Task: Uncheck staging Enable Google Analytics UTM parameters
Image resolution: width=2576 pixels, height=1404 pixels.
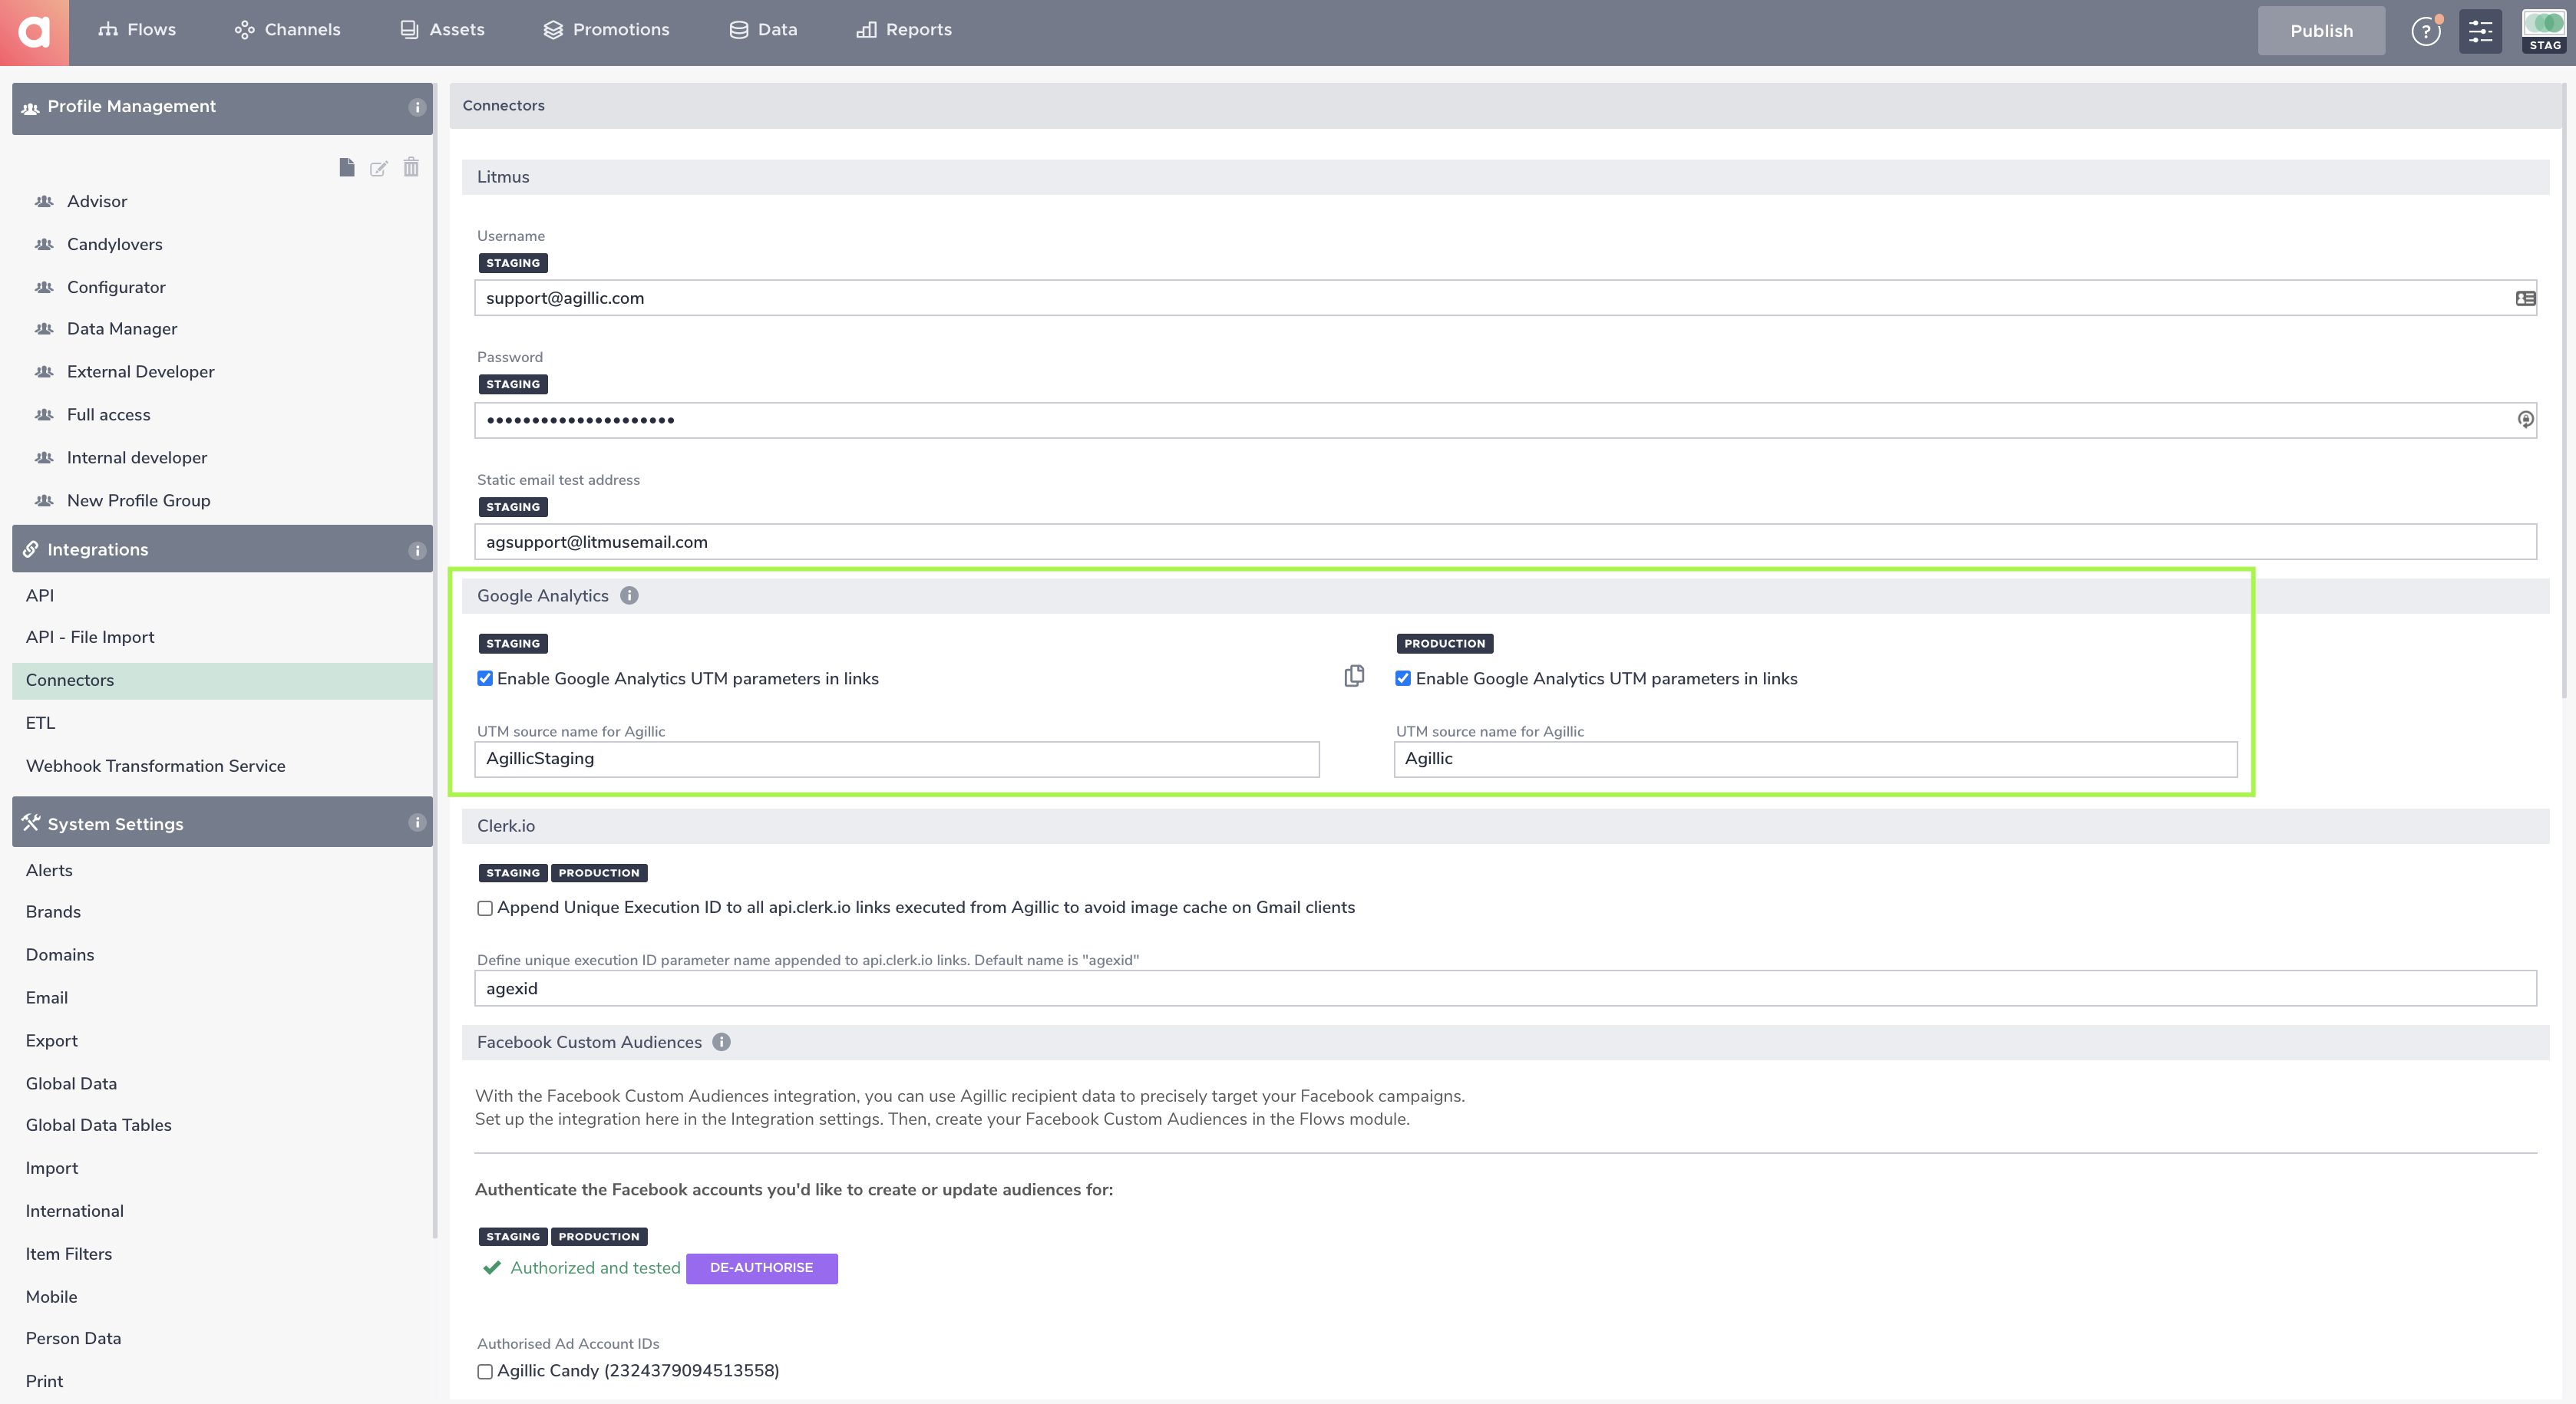Action: (x=485, y=678)
